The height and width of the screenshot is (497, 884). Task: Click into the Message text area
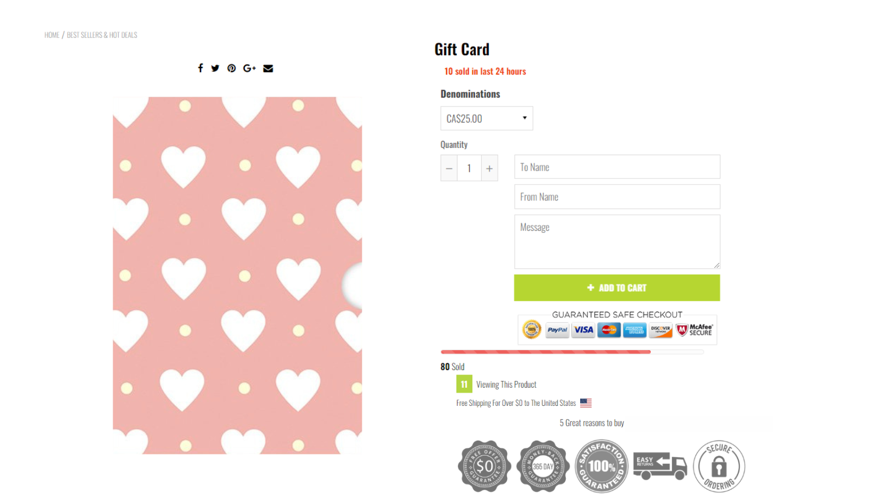coord(617,241)
